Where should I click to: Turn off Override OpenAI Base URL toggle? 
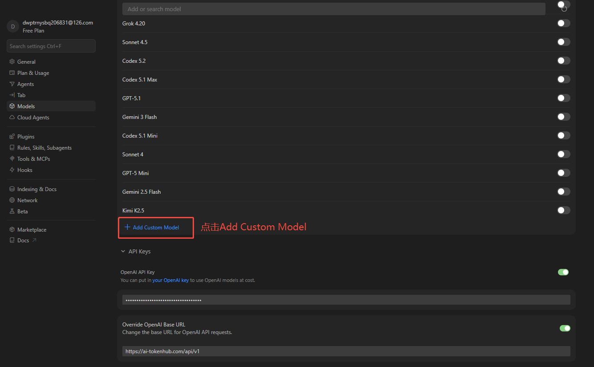point(565,328)
